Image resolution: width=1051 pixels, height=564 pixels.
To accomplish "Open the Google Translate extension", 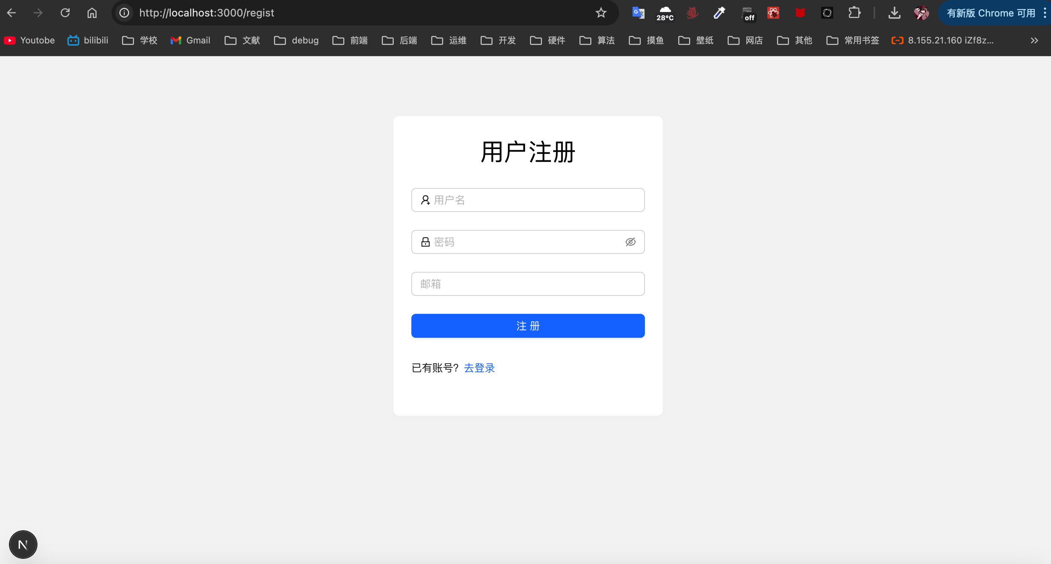I will pyautogui.click(x=638, y=13).
